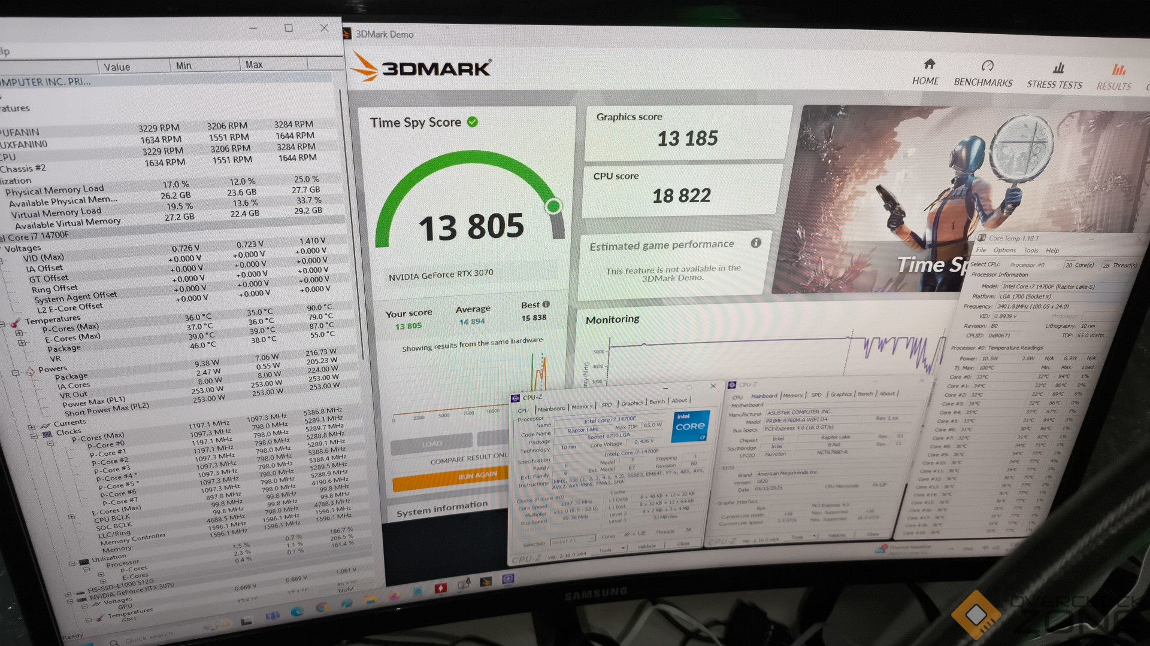
Task: Go to the BENCHMARKS gauge icon
Action: point(987,66)
